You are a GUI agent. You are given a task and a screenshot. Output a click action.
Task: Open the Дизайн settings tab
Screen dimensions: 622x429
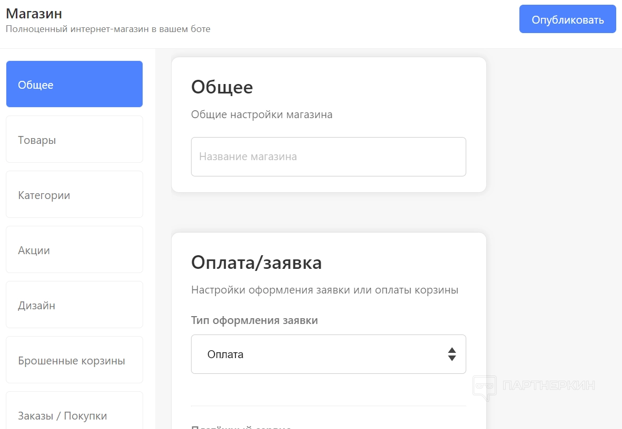(x=74, y=305)
